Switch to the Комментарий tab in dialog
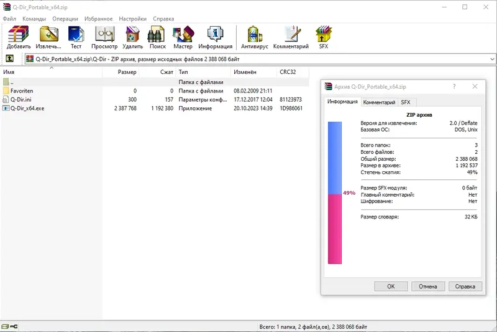 379,102
